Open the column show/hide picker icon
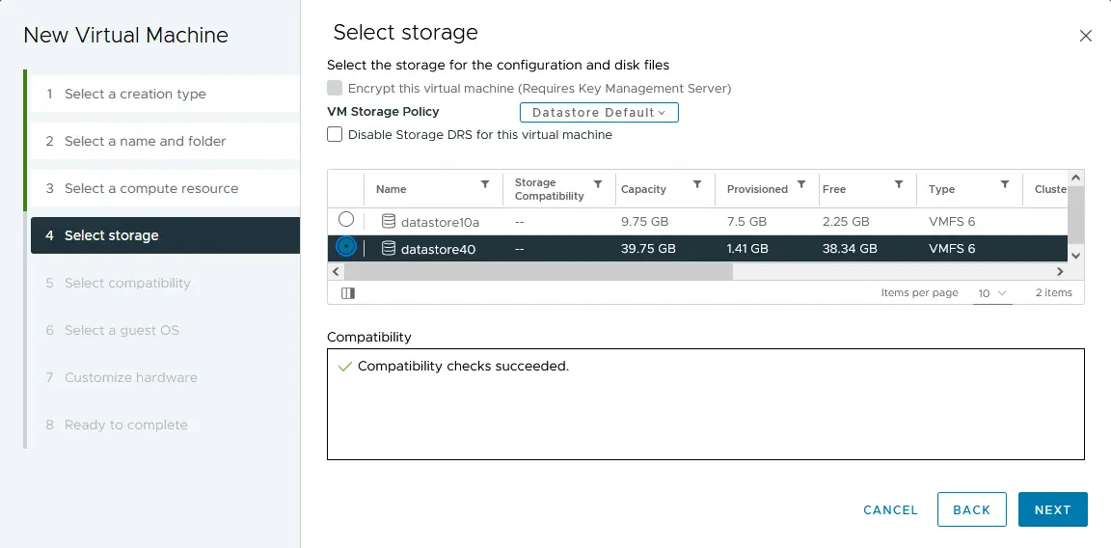1111x548 pixels. coord(348,292)
